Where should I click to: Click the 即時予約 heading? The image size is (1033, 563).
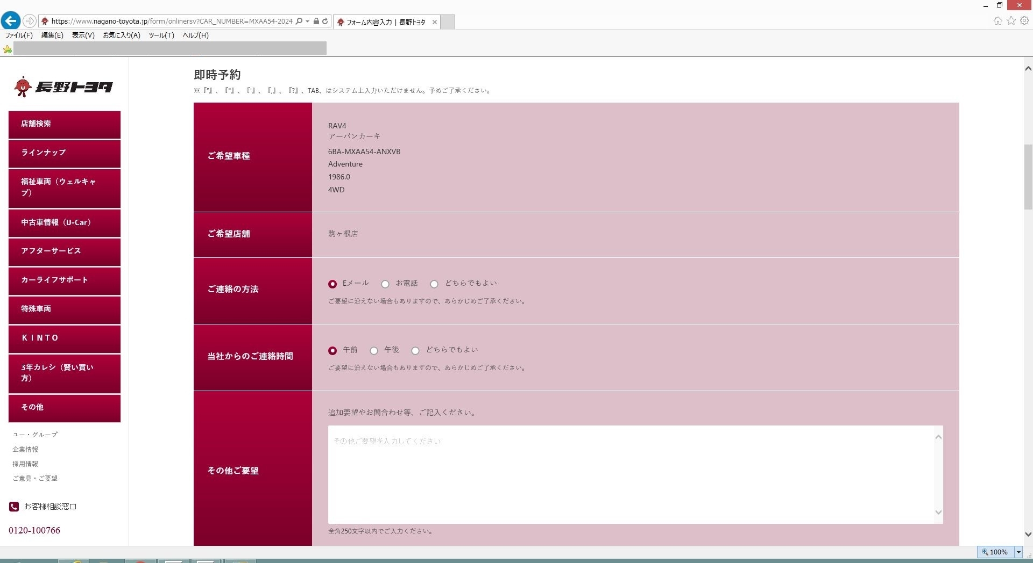pyautogui.click(x=217, y=75)
